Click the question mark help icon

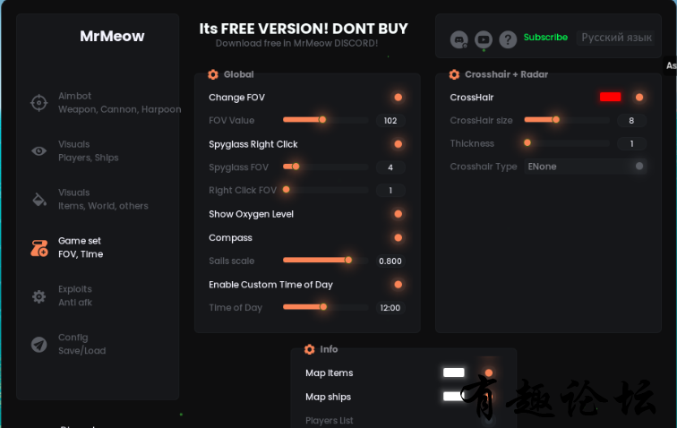508,39
